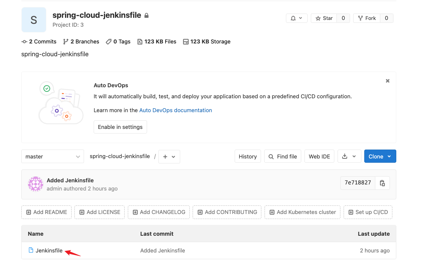423x261 pixels.
Task: Click Set up CI/CD
Action: [x=368, y=212]
